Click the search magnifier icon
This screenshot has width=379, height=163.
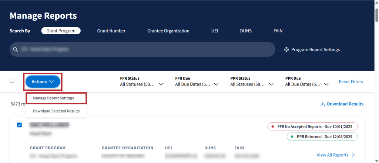(16, 49)
